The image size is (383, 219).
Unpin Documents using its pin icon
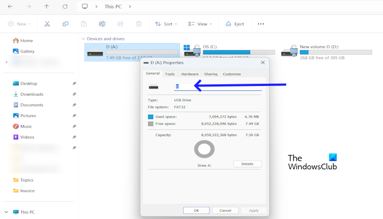coord(74,105)
